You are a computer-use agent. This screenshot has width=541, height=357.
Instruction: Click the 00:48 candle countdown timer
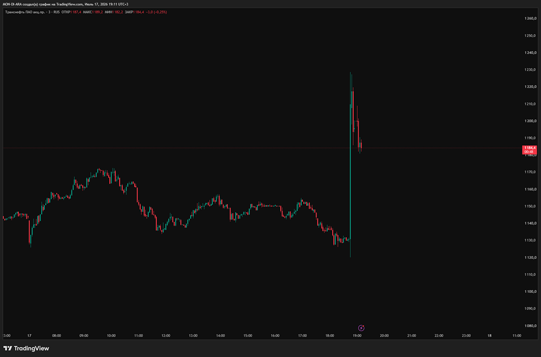click(x=529, y=152)
